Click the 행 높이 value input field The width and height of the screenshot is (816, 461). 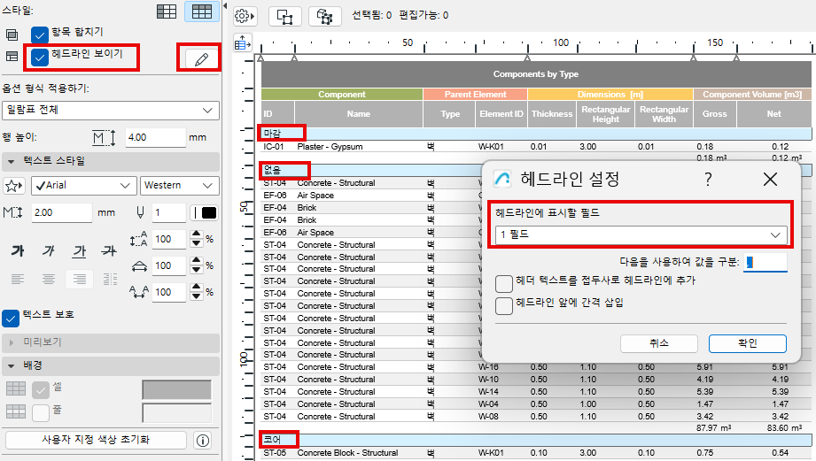point(154,137)
